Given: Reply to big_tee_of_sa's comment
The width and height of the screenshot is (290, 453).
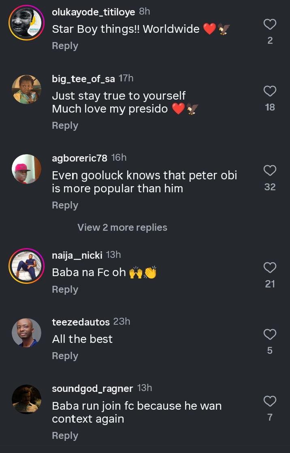Looking at the screenshot, I should pos(65,125).
